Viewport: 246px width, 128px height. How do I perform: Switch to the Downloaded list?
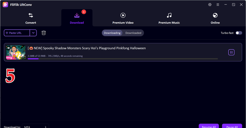tap(133, 33)
